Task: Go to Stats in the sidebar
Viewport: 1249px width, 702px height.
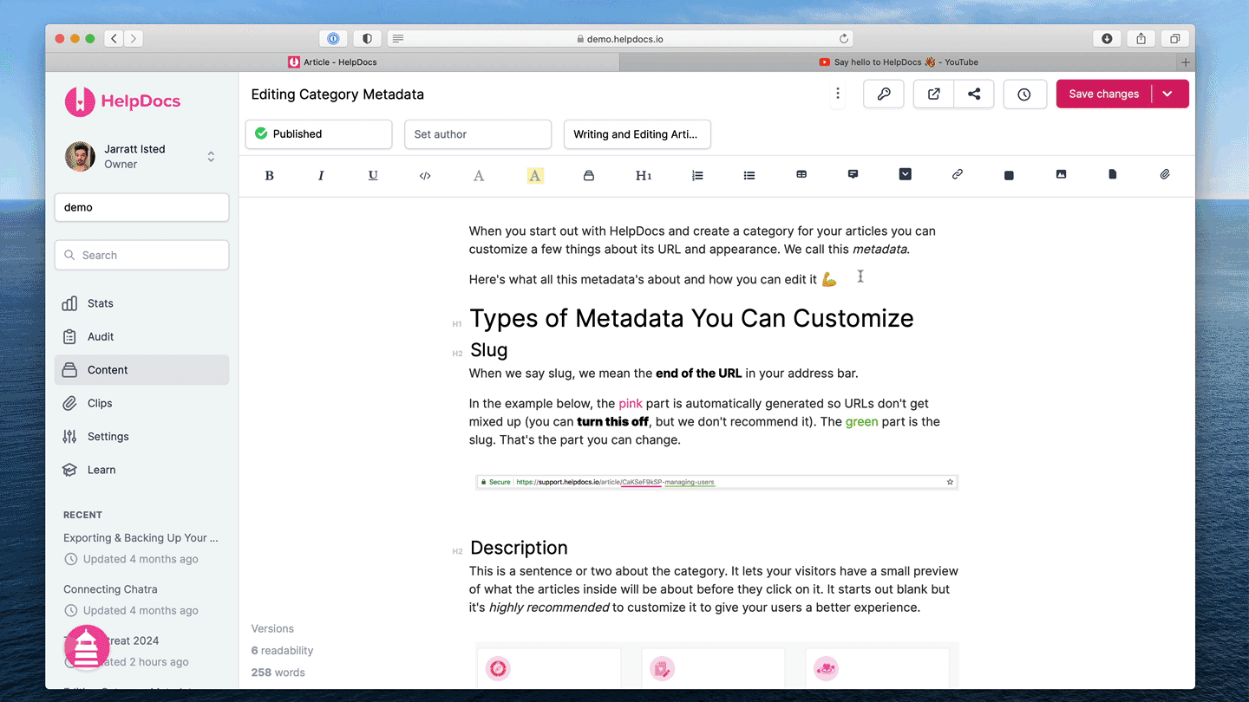Action: point(142,303)
